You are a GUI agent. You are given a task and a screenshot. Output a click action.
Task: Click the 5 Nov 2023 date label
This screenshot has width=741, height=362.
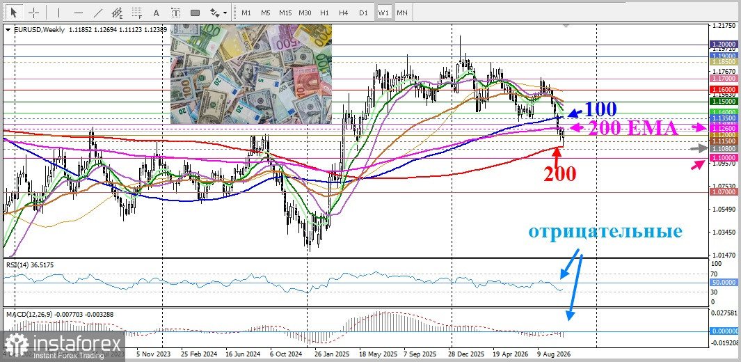[x=154, y=354]
